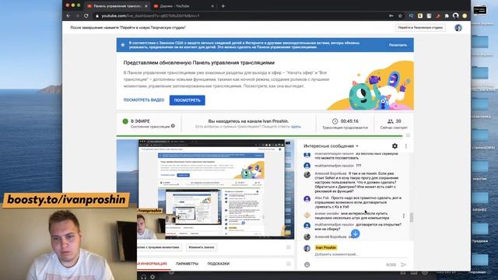Expand the Интересные сообщения chat dropdown
Viewport: 498px width, 280px height.
[331, 146]
